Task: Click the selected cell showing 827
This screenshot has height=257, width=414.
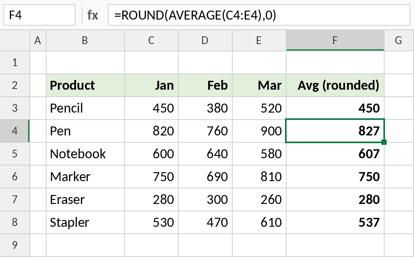Action: pos(335,131)
